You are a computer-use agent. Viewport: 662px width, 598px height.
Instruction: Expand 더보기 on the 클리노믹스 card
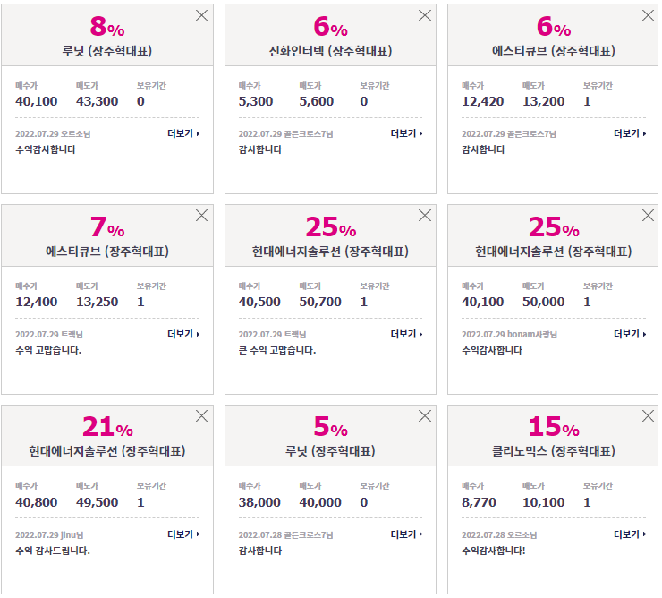point(630,534)
